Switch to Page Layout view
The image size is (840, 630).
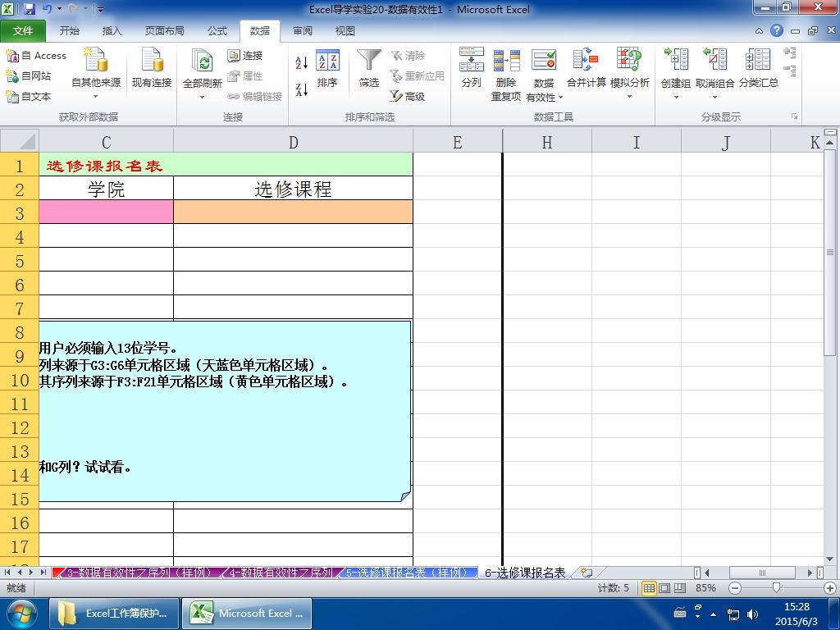point(664,588)
